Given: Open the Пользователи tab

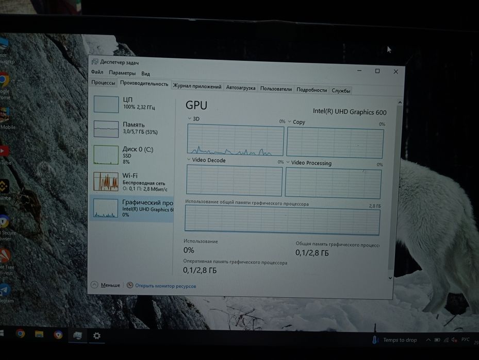Looking at the screenshot, I should 276,89.
